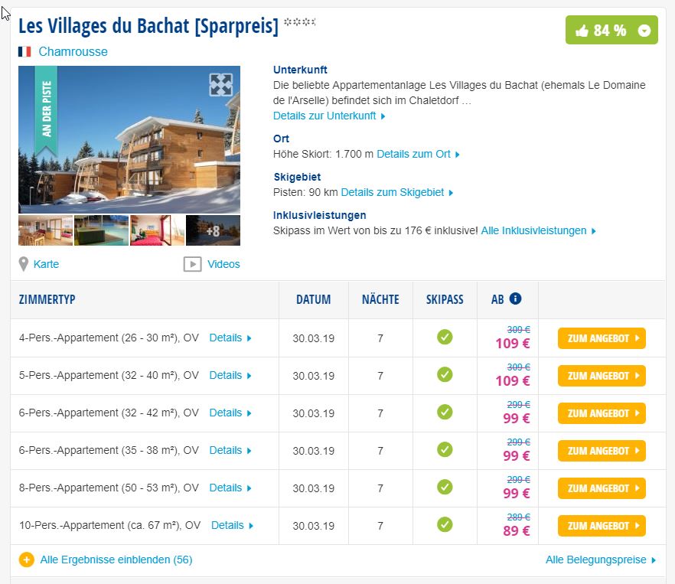This screenshot has height=584, width=675.
Task: Open Alle Belegungspreise
Action: pyautogui.click(x=595, y=560)
